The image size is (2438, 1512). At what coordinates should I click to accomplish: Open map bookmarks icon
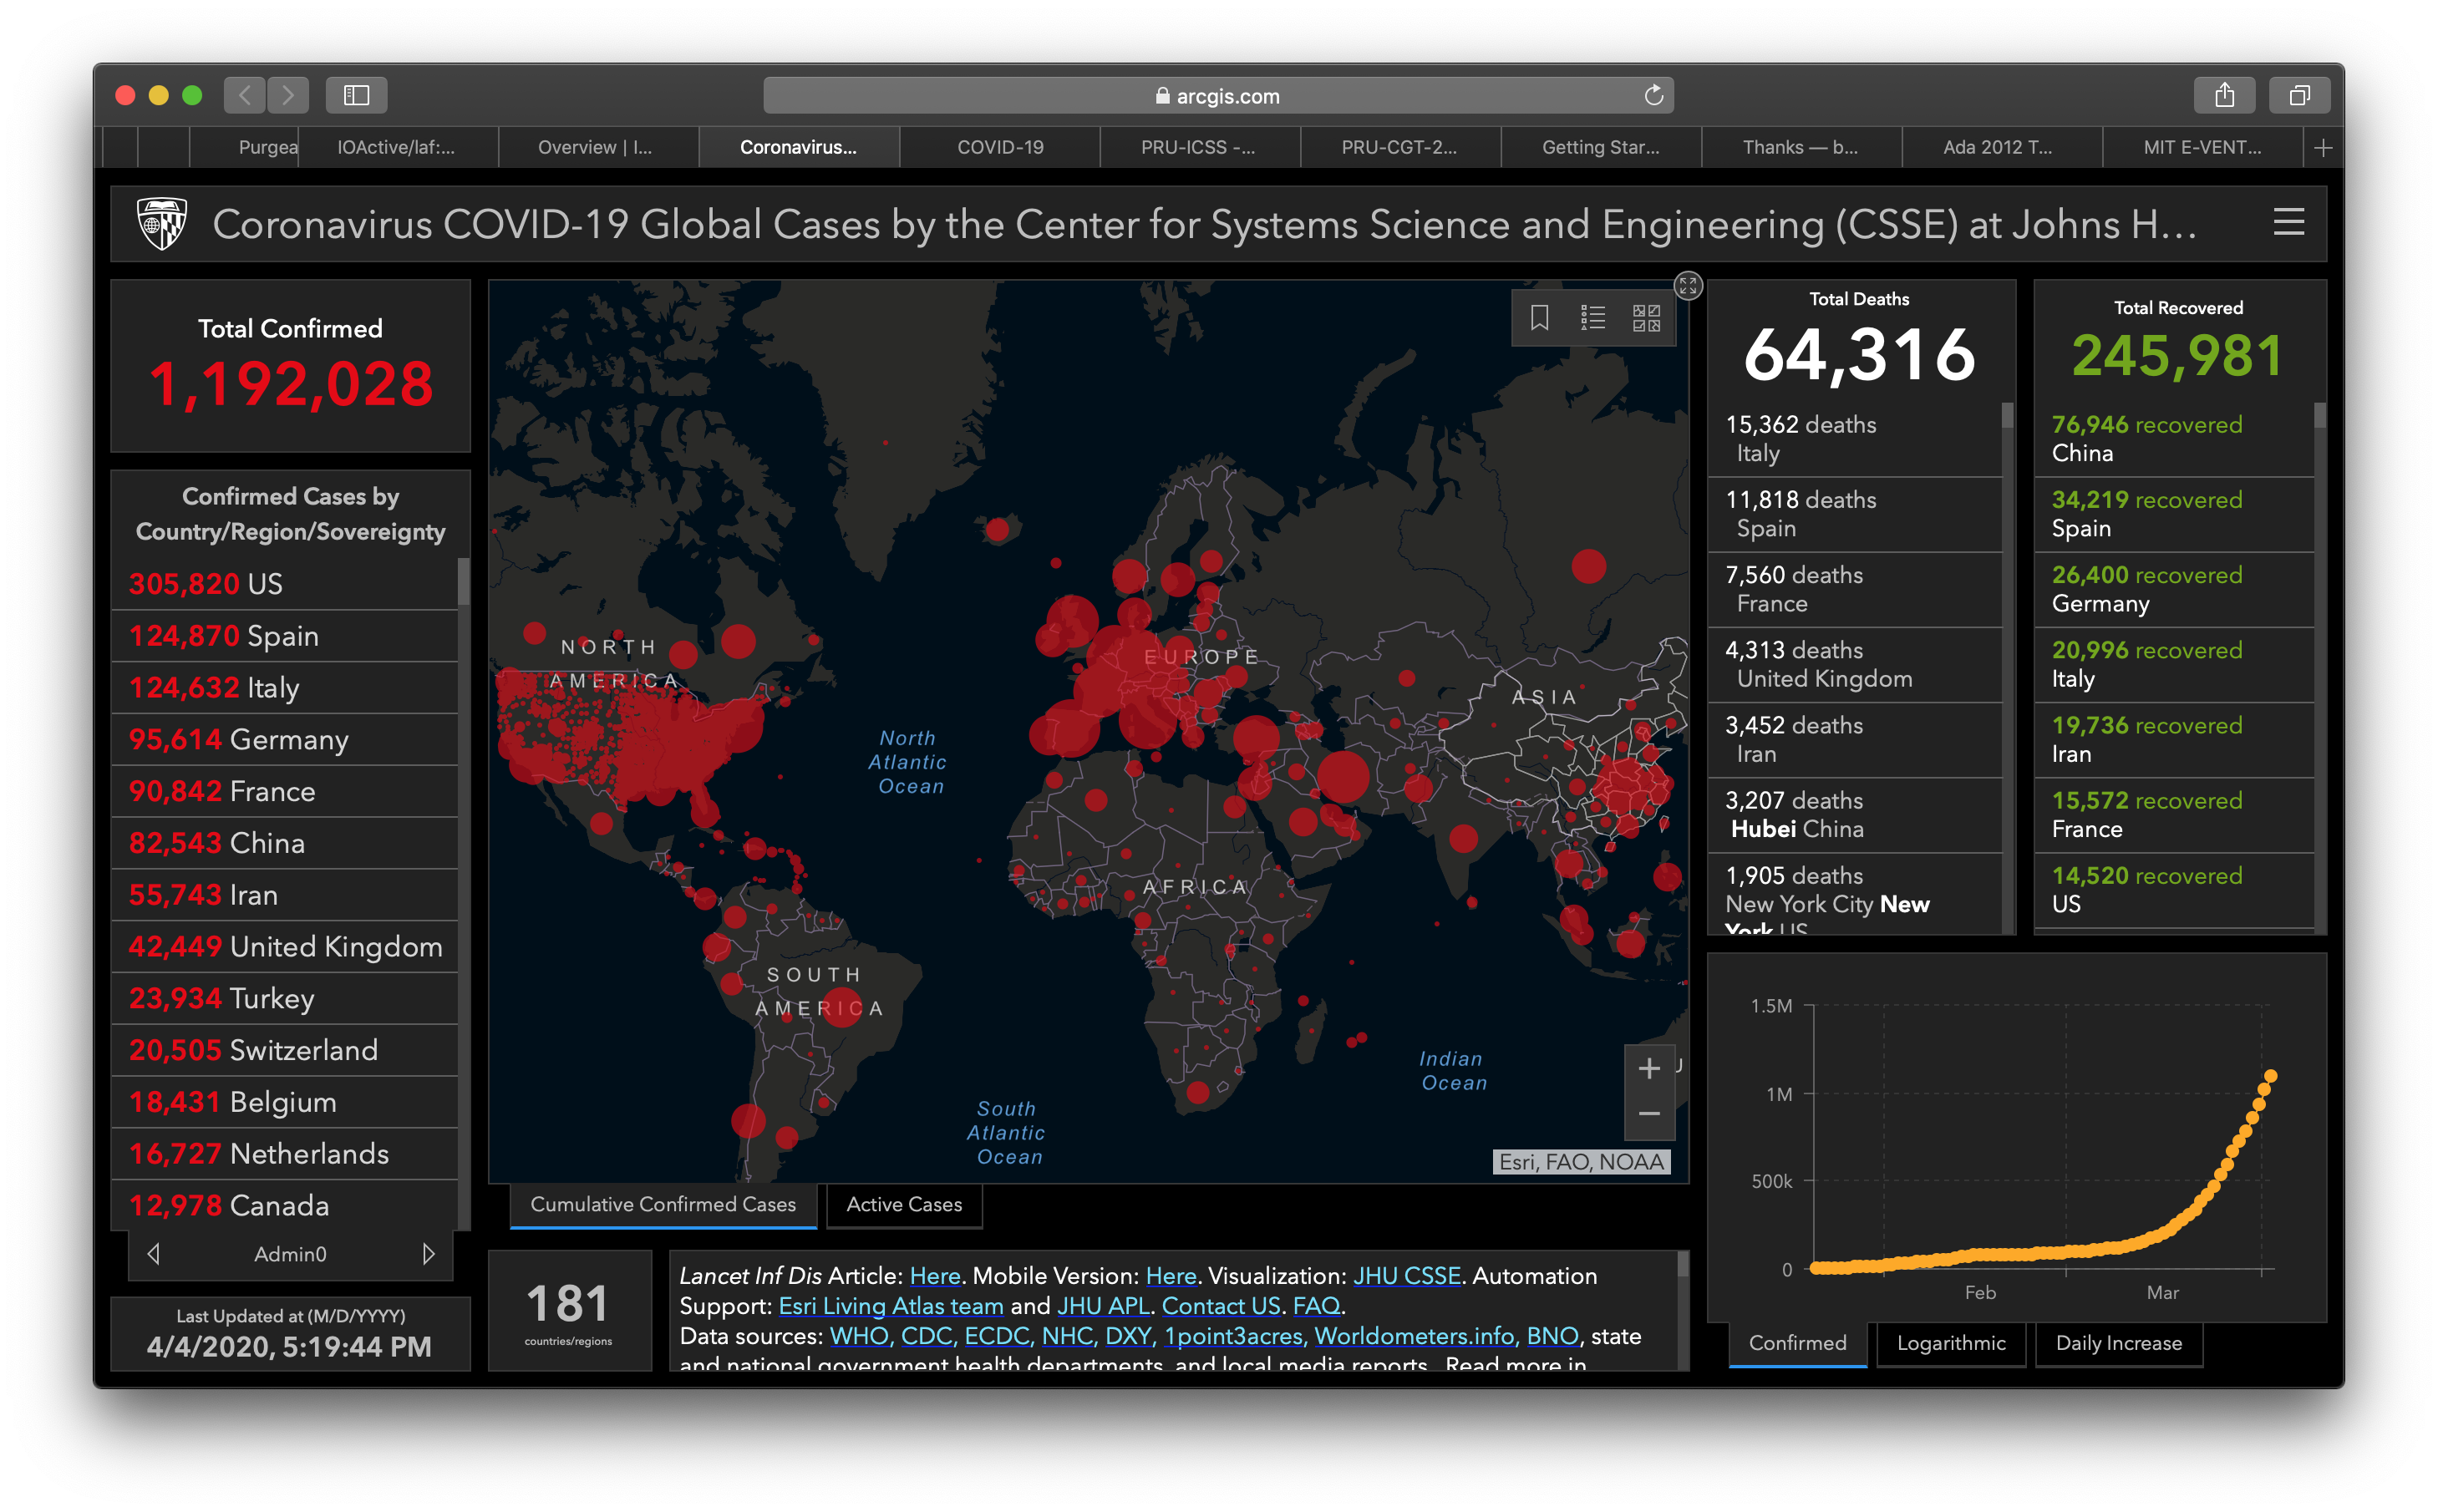(x=1539, y=318)
